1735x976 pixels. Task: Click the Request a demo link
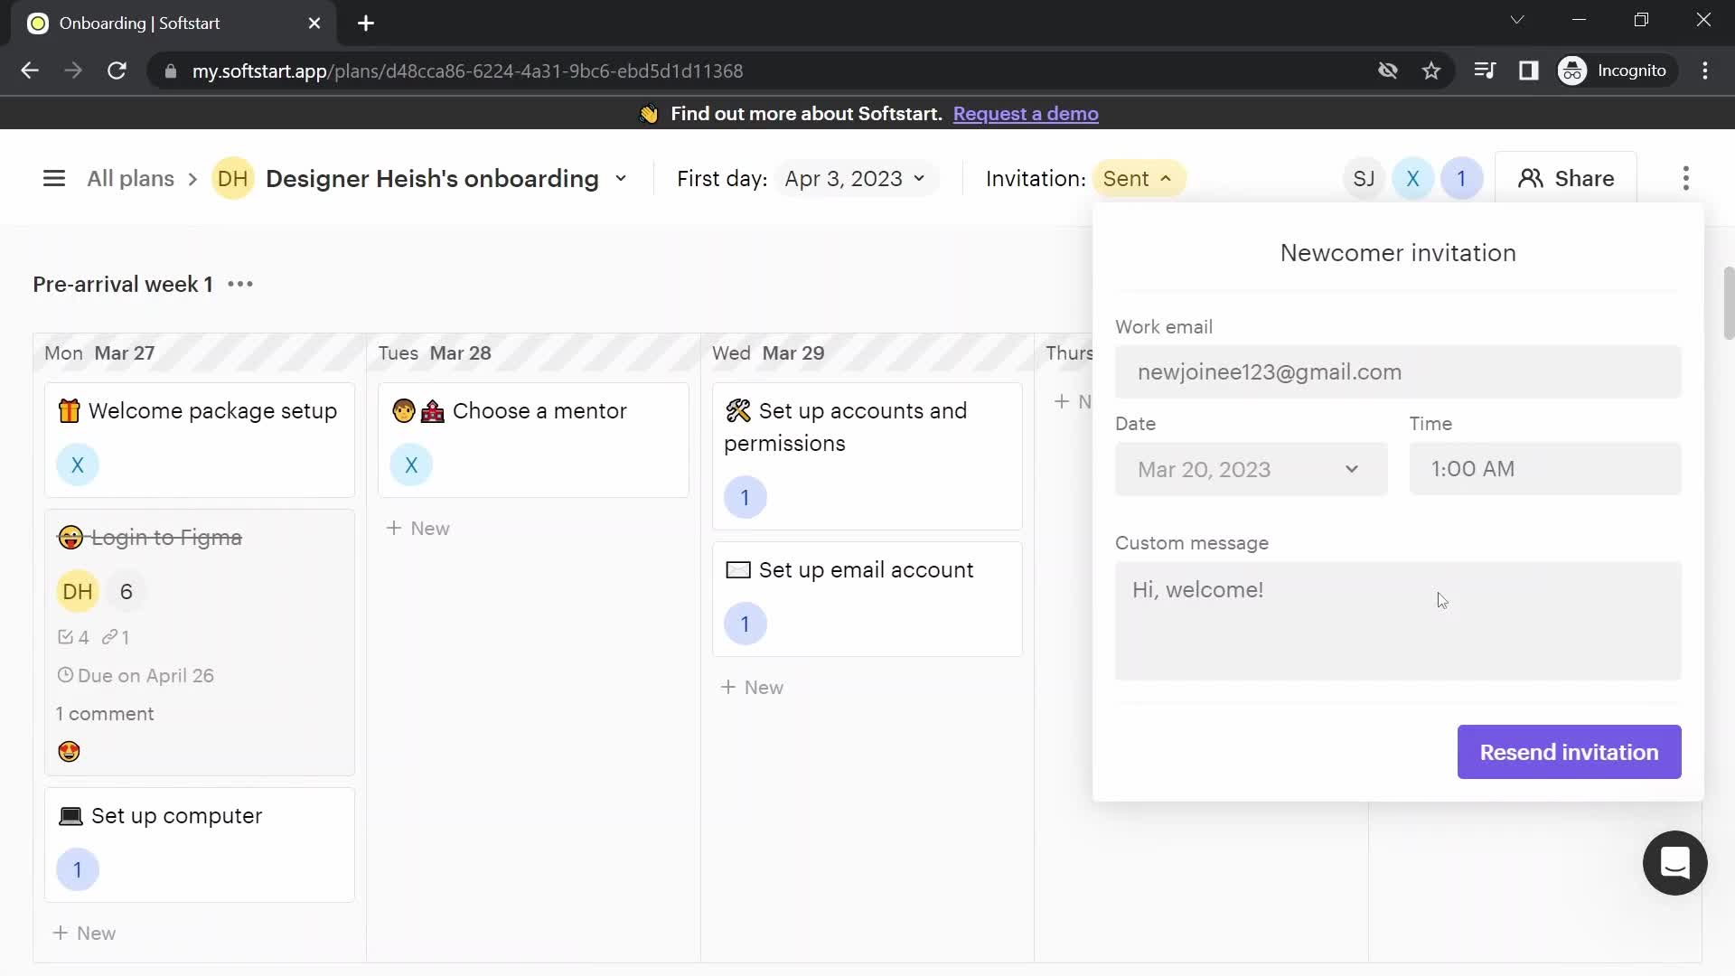click(x=1024, y=113)
